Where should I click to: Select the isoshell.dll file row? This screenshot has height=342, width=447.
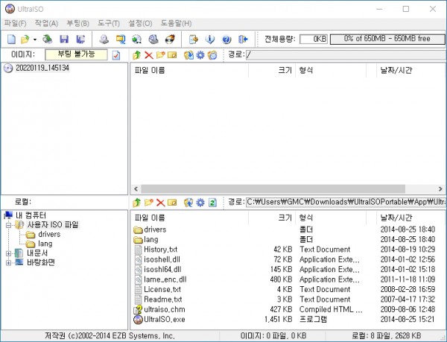[x=288, y=259]
